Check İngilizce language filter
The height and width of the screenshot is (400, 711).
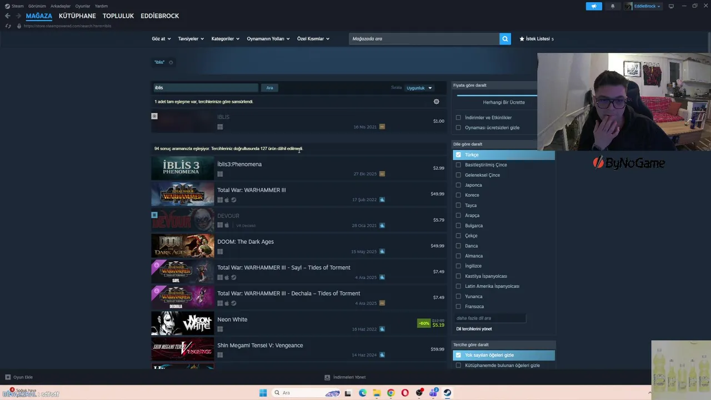tap(458, 266)
